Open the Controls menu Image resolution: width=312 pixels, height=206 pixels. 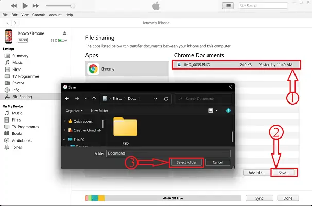pyautogui.click(x=39, y=15)
